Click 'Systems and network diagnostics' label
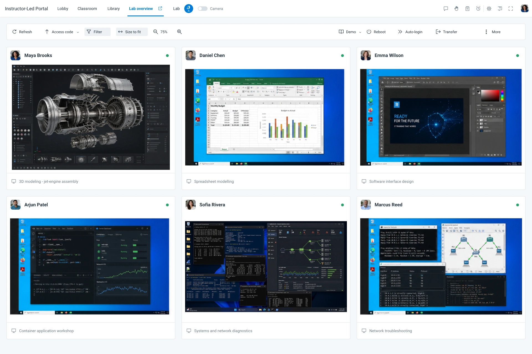This screenshot has height=354, width=532. [x=223, y=331]
